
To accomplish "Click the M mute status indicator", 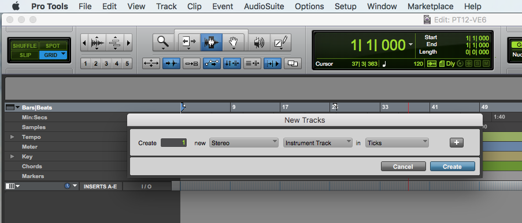I will coord(486,64).
